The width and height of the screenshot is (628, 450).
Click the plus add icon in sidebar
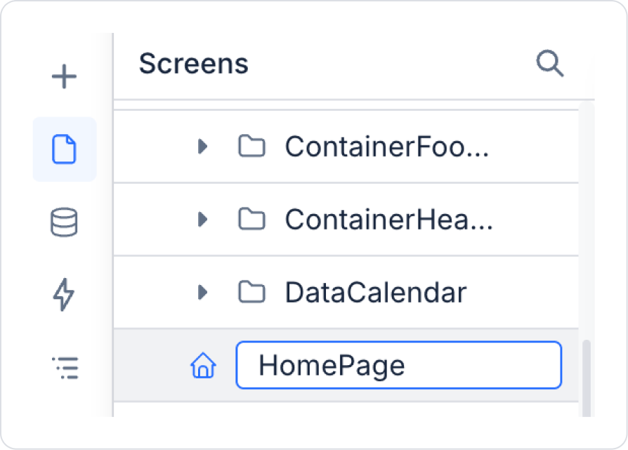[65, 77]
